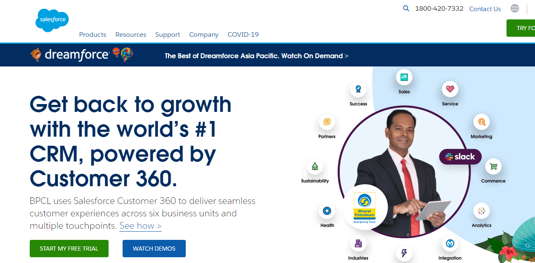Screen dimensions: 535x263
Task: Click the Slack logo badge
Action: (460, 157)
